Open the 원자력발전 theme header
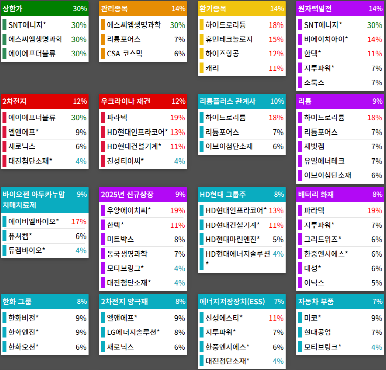Screen dimensions: 386x370 click(x=340, y=8)
